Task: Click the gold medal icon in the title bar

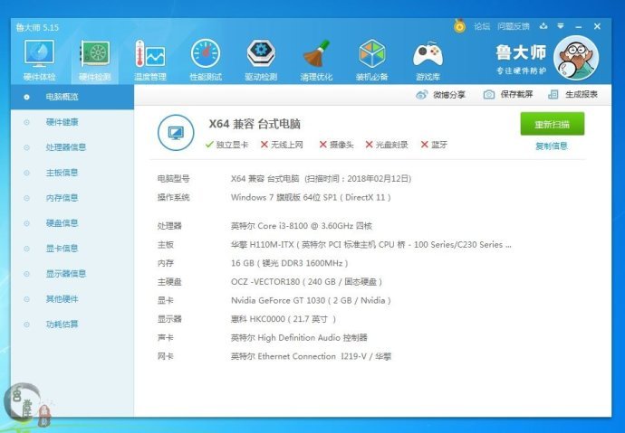Action: coord(459,26)
